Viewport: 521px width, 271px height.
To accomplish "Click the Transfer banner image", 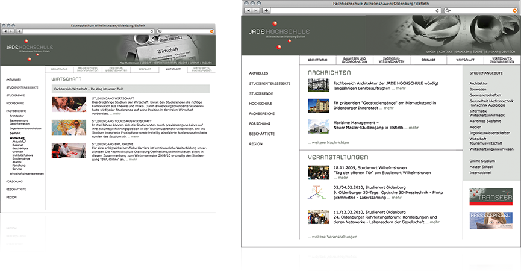I will click(x=491, y=197).
